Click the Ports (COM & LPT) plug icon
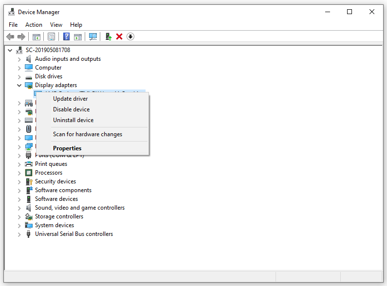The height and width of the screenshot is (286, 387). [x=29, y=155]
